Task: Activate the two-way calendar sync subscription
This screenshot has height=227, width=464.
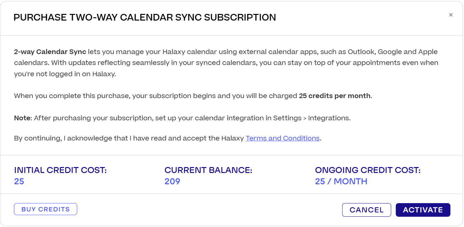Action: (x=423, y=210)
